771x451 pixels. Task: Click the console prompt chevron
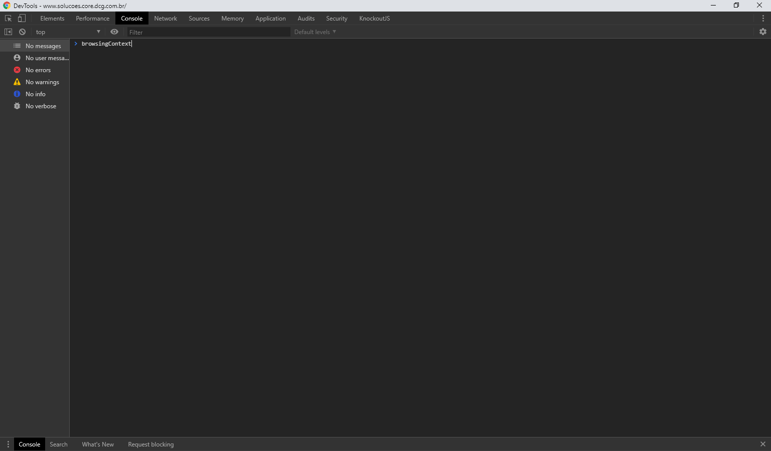pos(76,44)
